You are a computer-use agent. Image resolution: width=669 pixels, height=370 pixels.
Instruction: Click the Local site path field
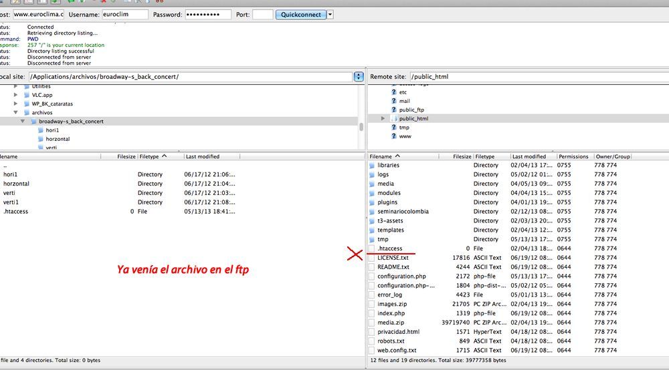pyautogui.click(x=190, y=77)
